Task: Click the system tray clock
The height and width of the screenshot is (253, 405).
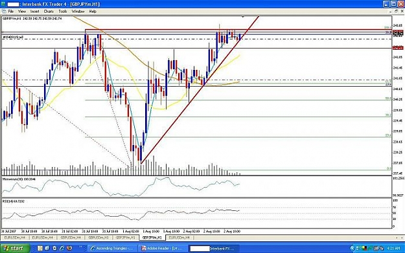Action: point(393,248)
